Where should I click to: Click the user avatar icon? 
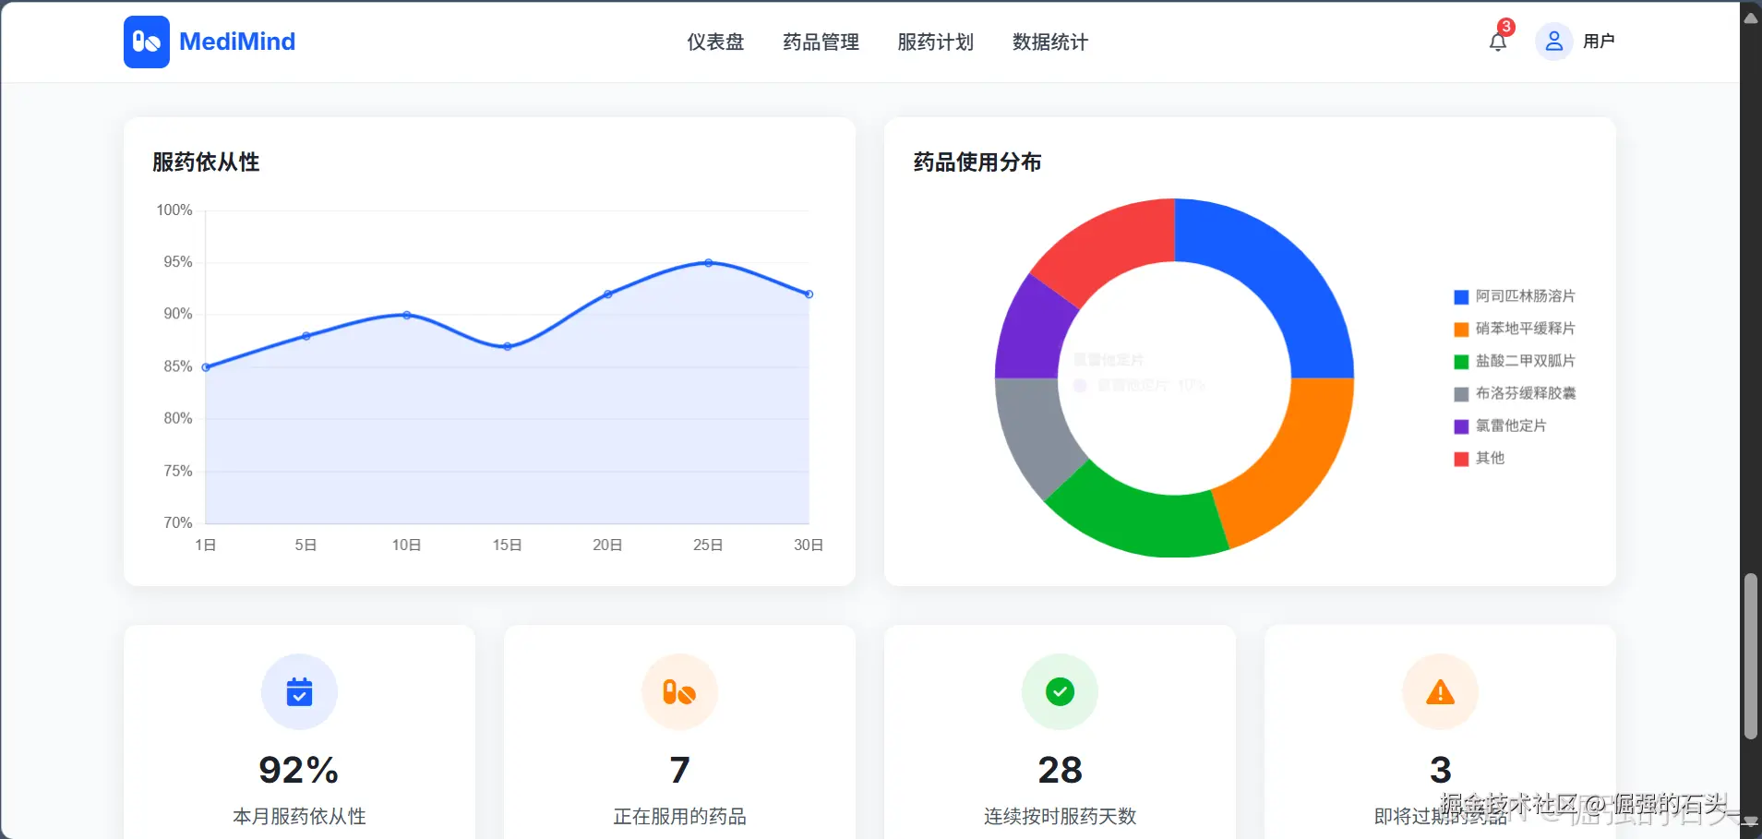pos(1554,41)
